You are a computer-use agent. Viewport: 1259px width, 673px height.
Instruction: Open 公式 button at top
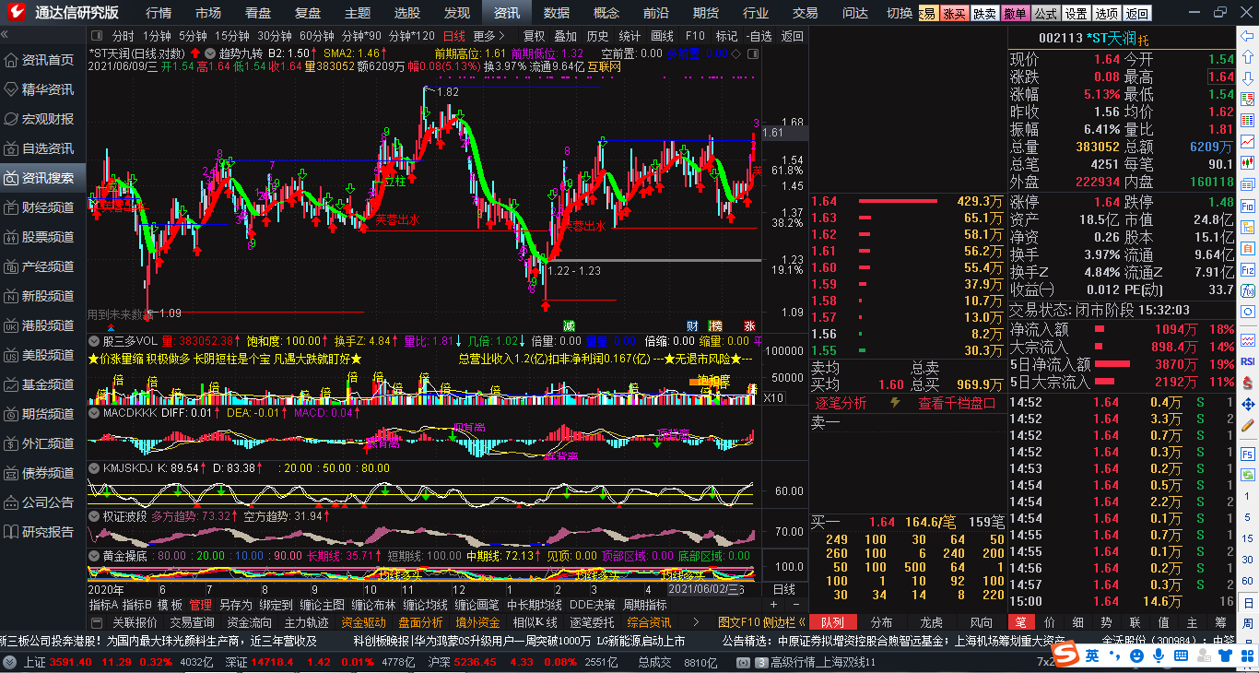point(1045,13)
